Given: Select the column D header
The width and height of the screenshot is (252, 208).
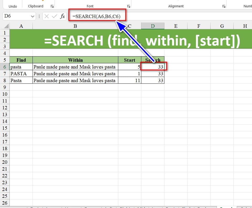Looking at the screenshot, I should 153,26.
